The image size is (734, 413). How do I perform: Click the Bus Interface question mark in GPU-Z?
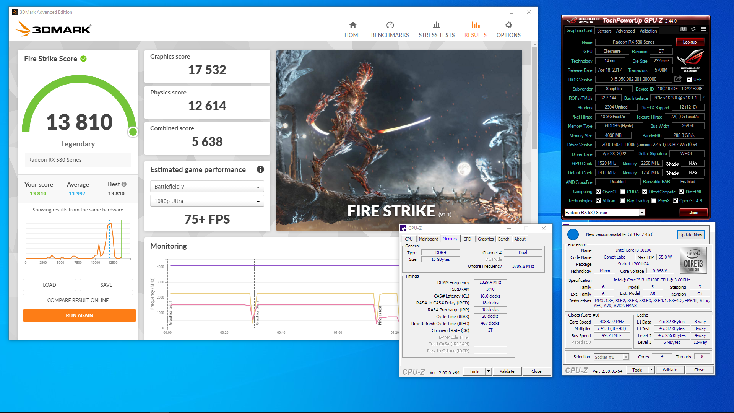703,98
